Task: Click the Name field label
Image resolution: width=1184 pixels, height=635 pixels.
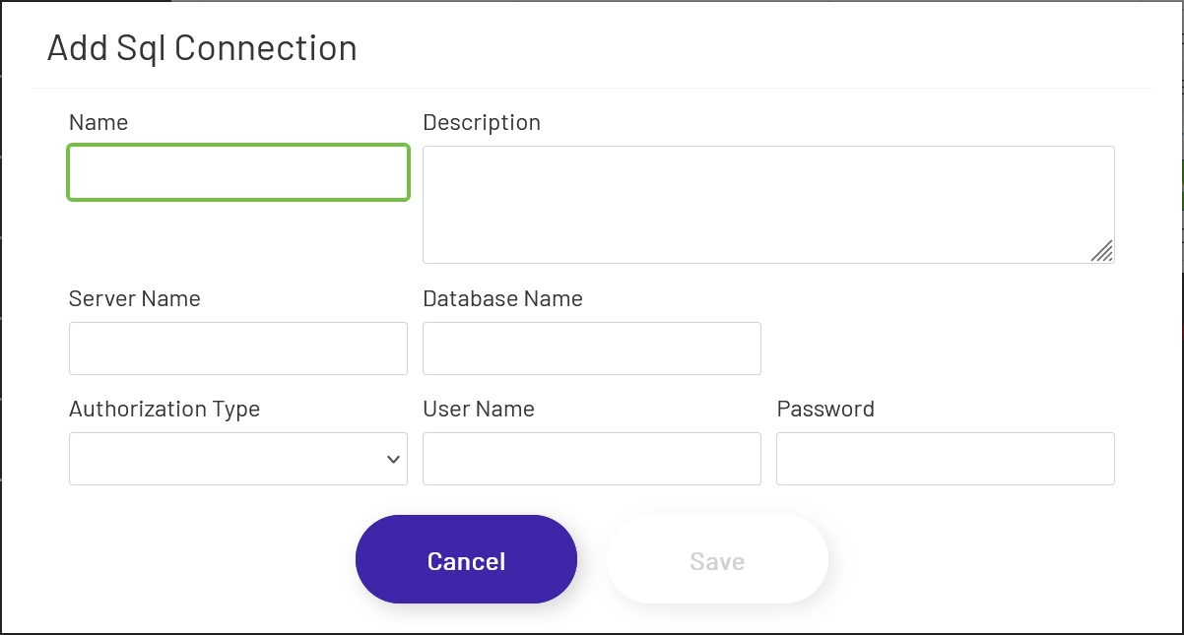Action: (98, 122)
